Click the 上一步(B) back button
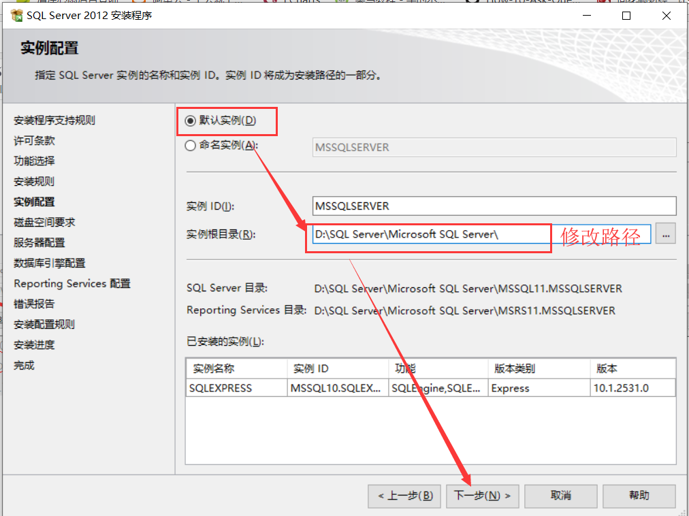 [404, 496]
